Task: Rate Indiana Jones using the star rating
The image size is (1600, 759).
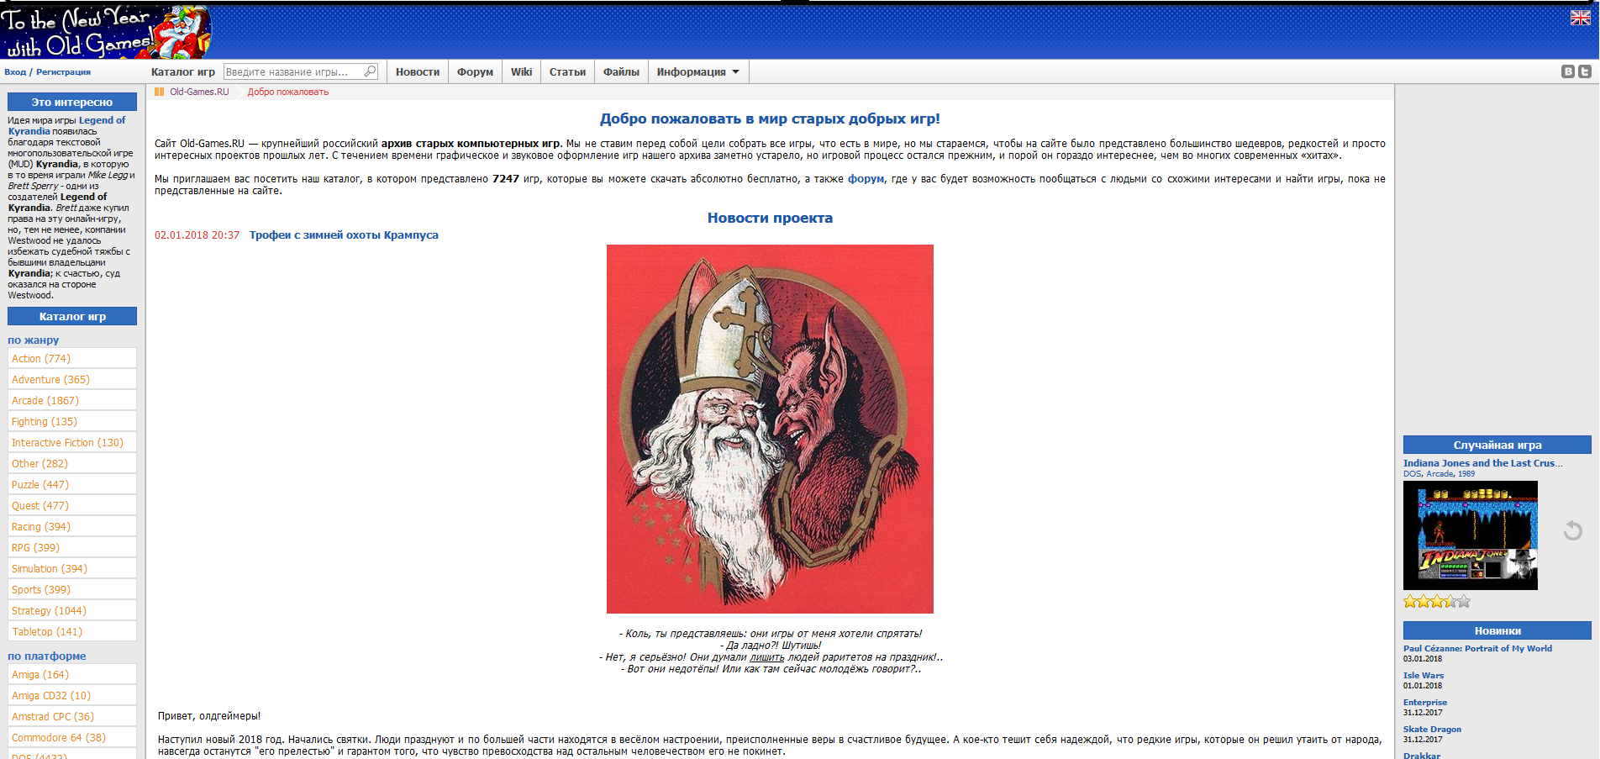Action: [1437, 601]
